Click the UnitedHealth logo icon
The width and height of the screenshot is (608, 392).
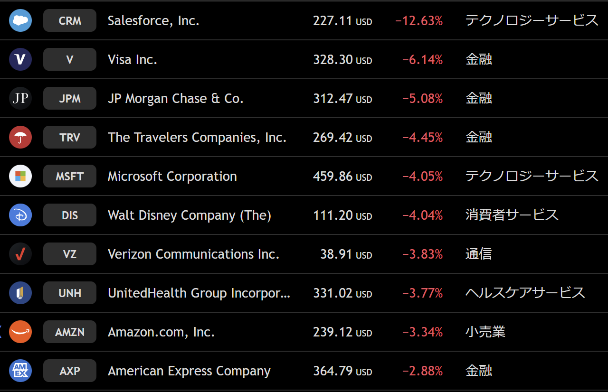click(20, 293)
